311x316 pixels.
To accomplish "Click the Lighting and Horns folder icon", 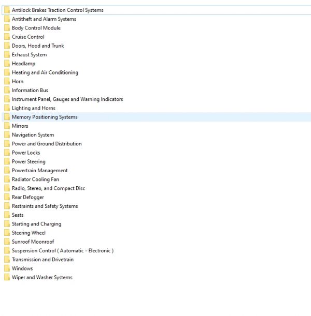I will pos(7,108).
